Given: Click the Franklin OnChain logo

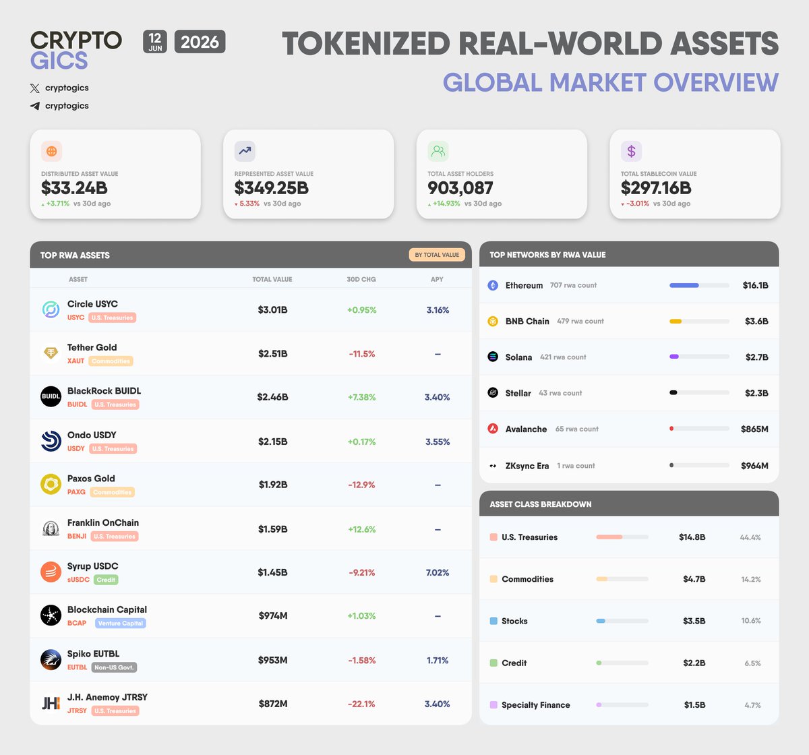Looking at the screenshot, I should tap(51, 528).
